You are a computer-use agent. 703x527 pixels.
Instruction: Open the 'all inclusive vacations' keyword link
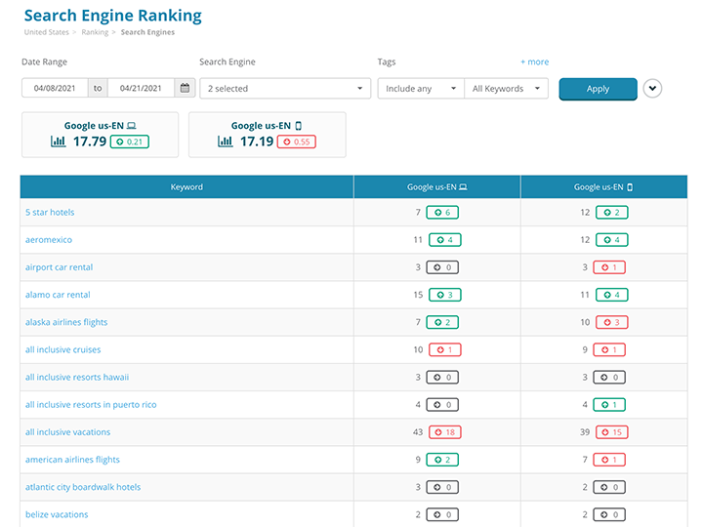(67, 432)
